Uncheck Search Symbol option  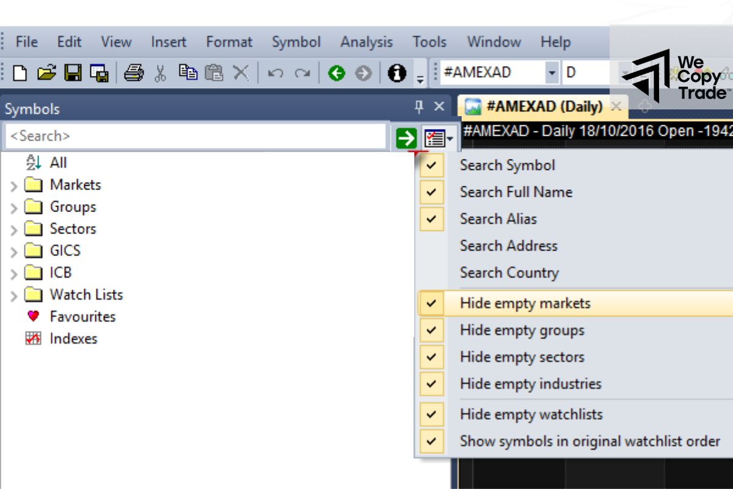[x=507, y=165]
